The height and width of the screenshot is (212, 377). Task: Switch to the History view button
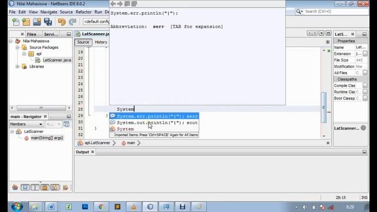101,42
